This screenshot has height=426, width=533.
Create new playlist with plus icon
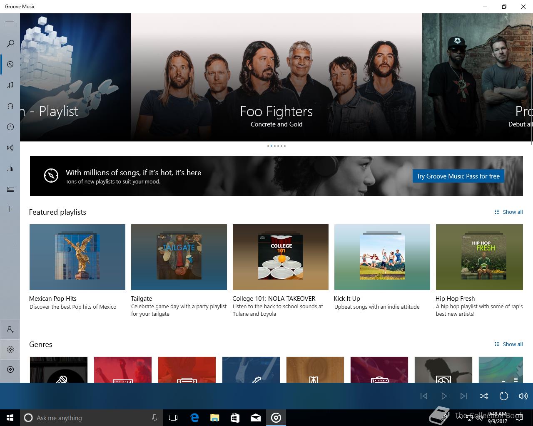(x=10, y=209)
